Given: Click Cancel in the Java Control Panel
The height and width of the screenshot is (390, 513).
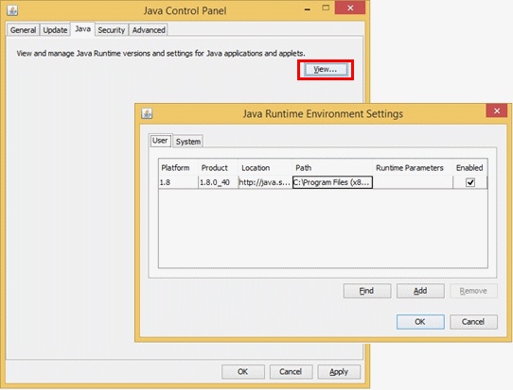Looking at the screenshot, I should [x=291, y=372].
